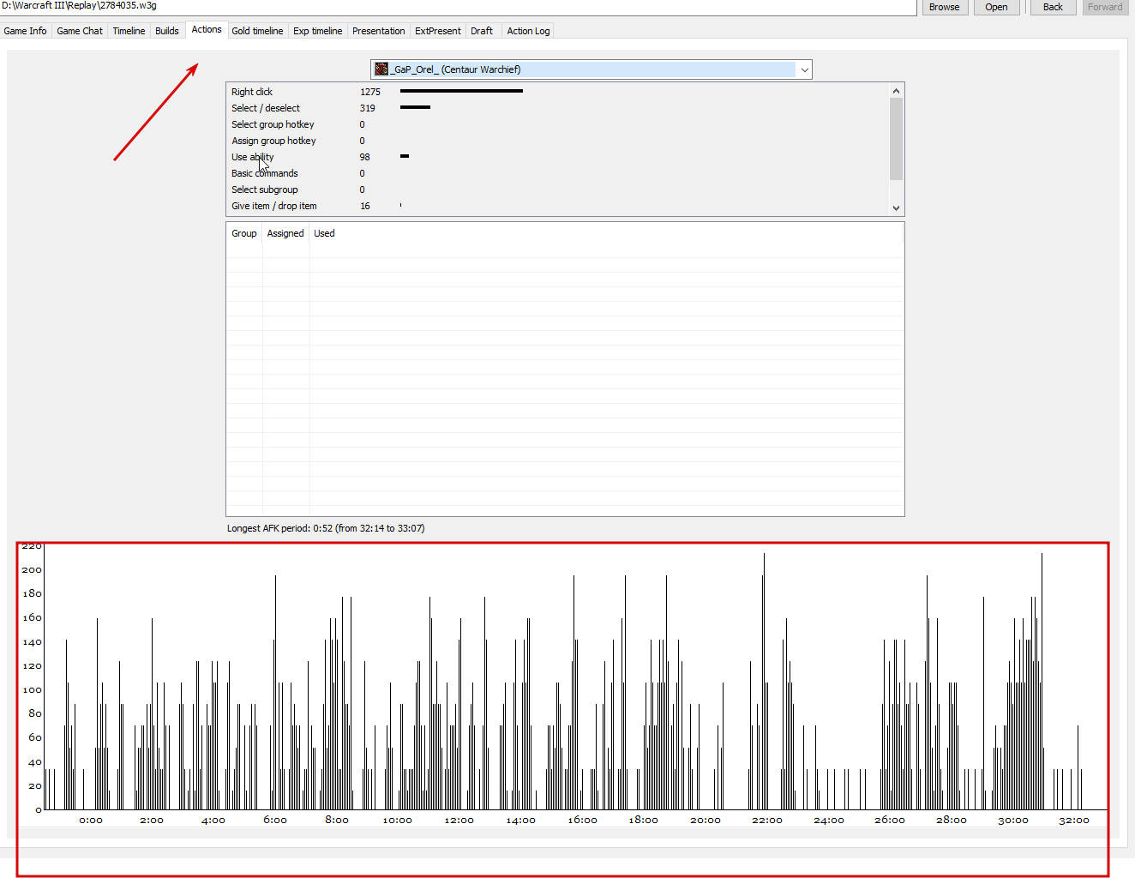Screen dimensions: 1135x878
Task: Select the 'Use ability' row
Action: pos(558,157)
